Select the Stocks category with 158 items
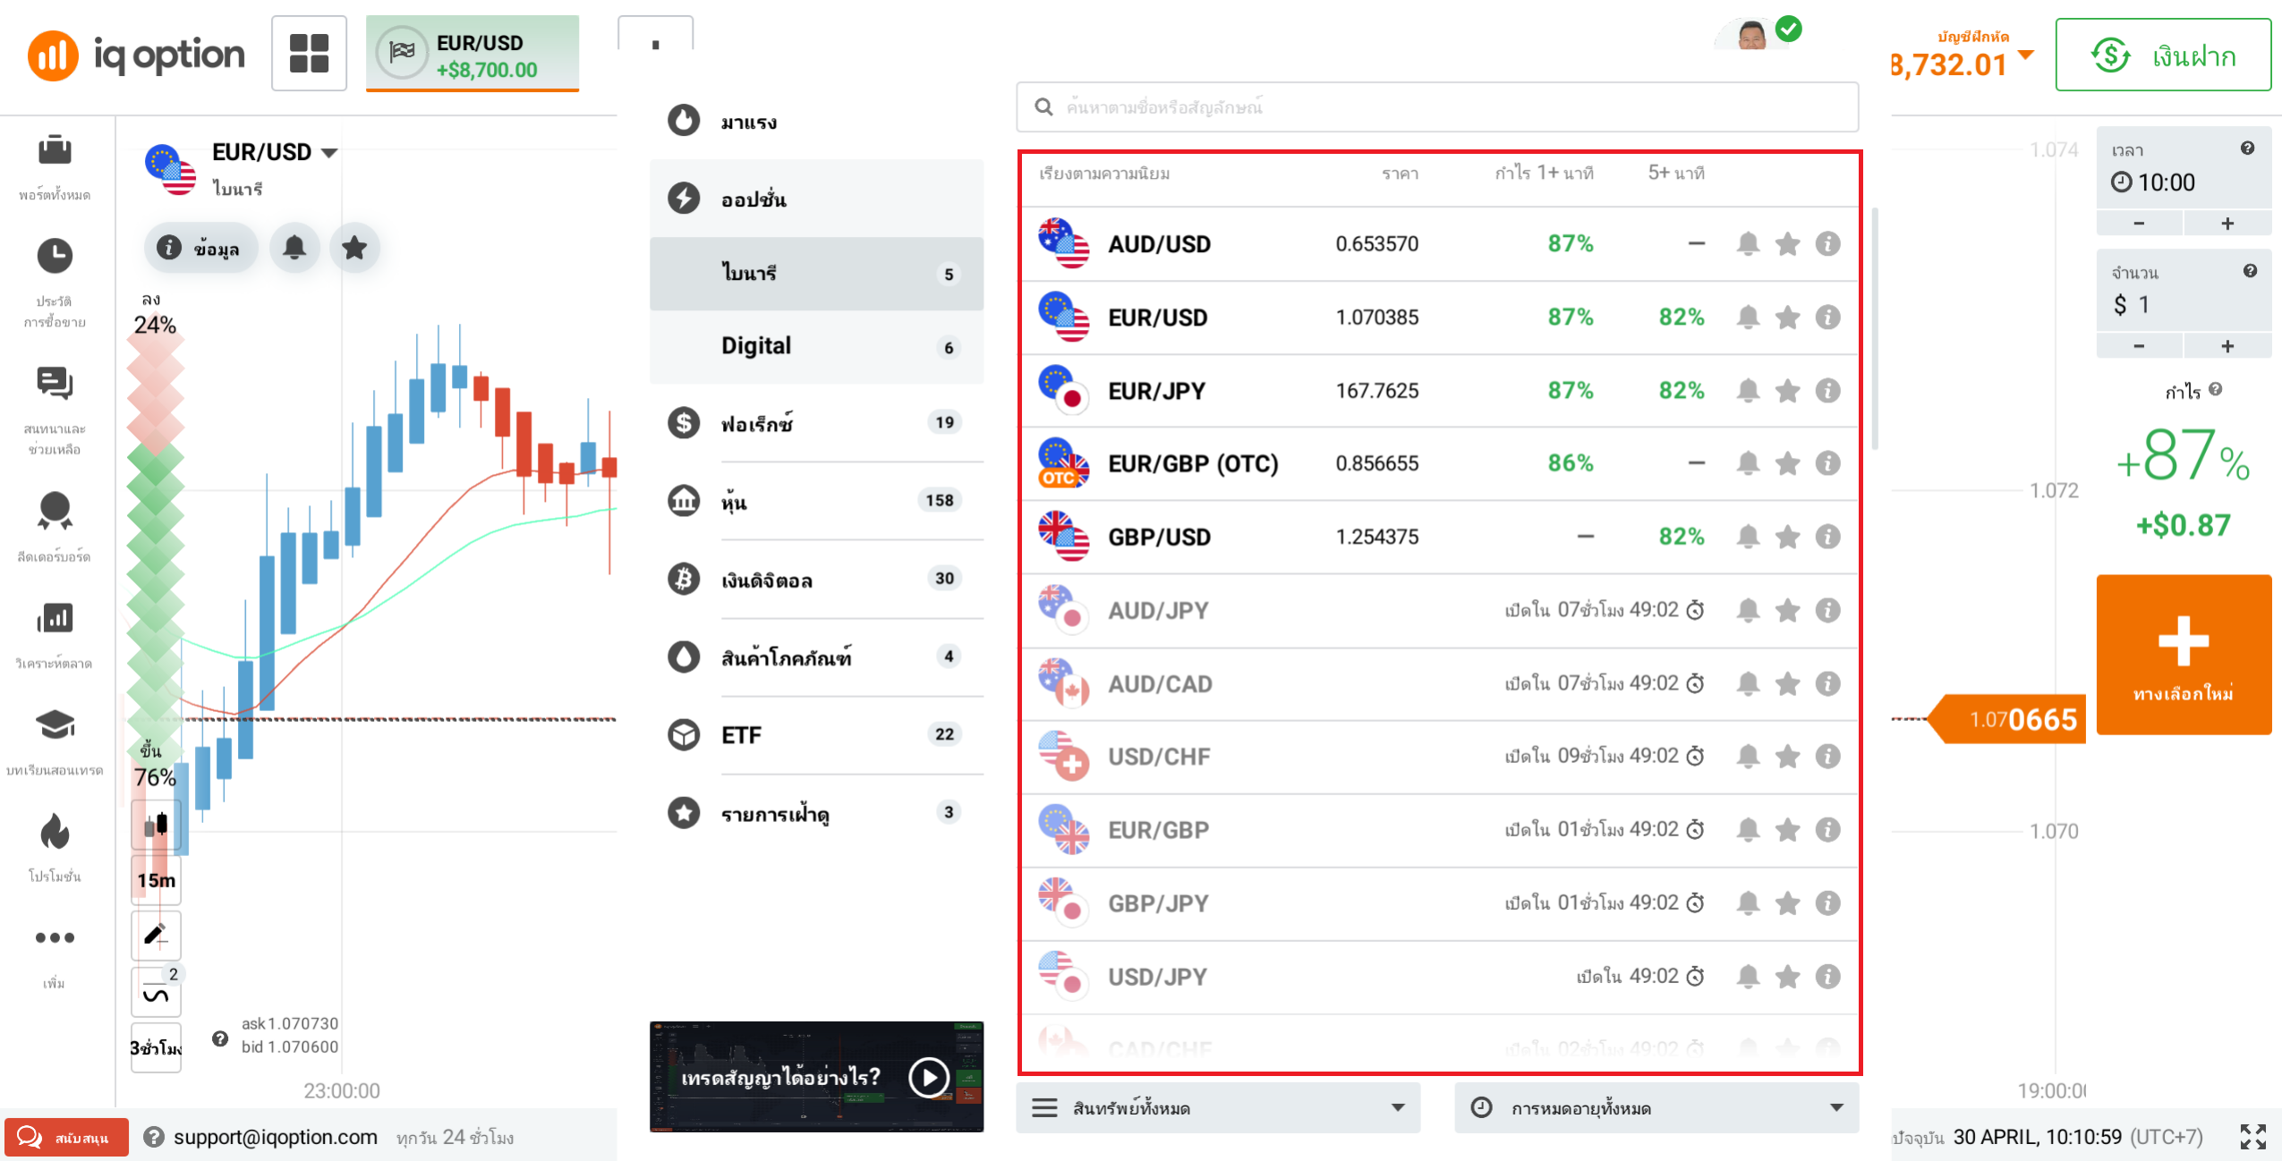2282x1161 pixels. pos(816,501)
